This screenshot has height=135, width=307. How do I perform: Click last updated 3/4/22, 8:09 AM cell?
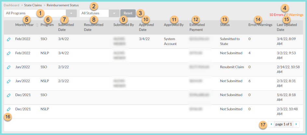click(286, 41)
